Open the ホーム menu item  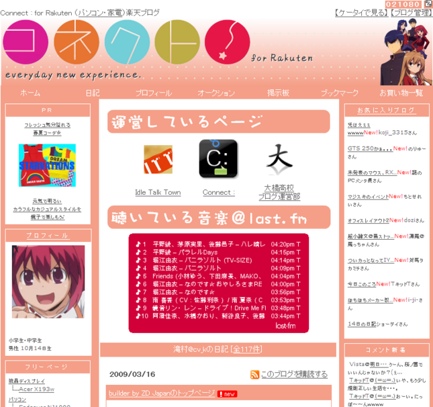(30, 93)
